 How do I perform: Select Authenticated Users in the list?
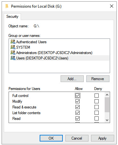point(31,42)
